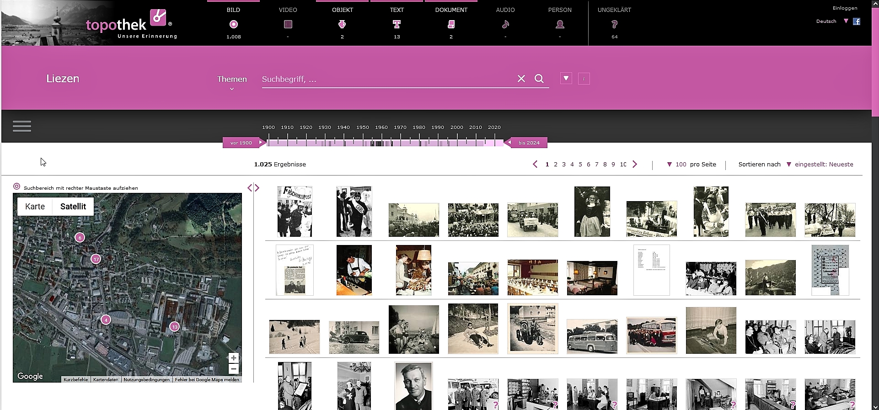879x410 pixels.
Task: Zoom out on the map
Action: click(234, 369)
